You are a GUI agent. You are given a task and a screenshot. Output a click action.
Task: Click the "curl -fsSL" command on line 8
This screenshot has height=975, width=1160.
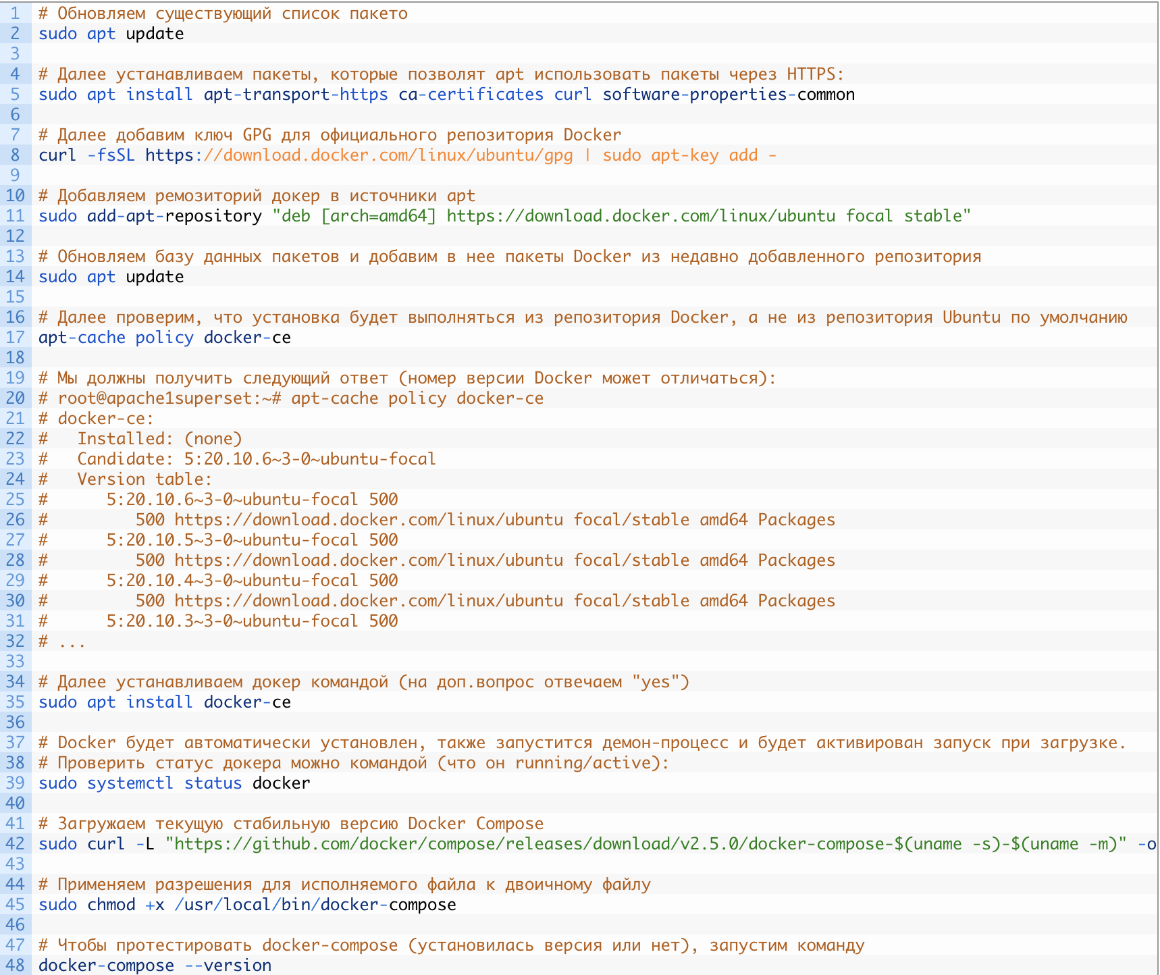point(86,155)
